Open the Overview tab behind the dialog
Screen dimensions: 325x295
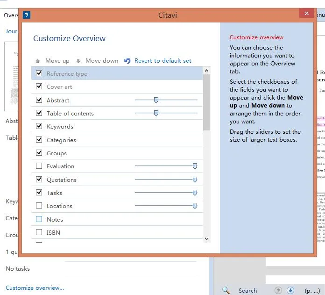(10, 15)
